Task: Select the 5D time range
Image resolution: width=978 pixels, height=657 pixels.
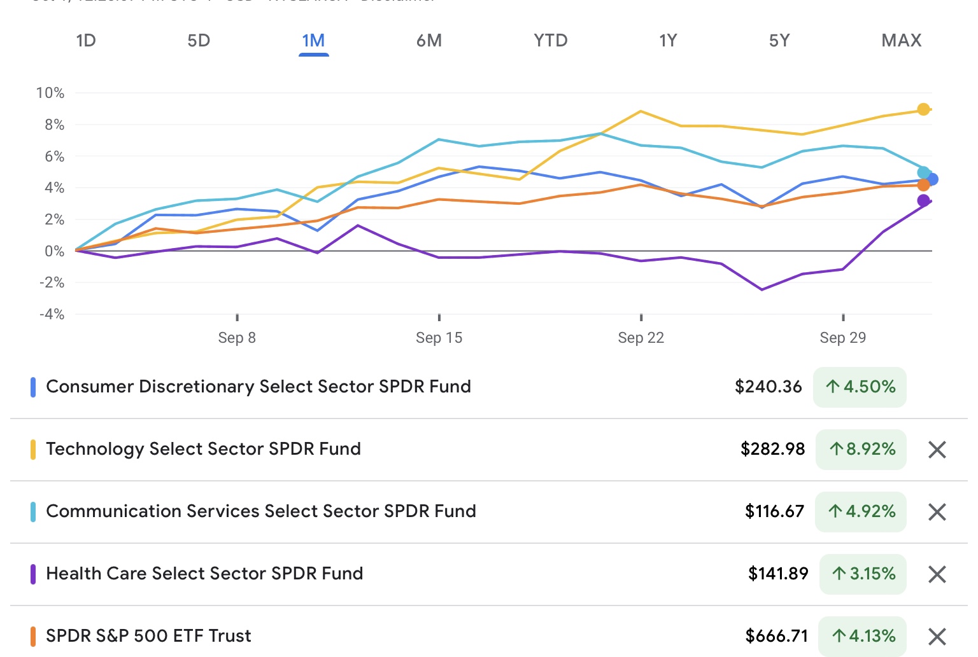Action: point(199,41)
